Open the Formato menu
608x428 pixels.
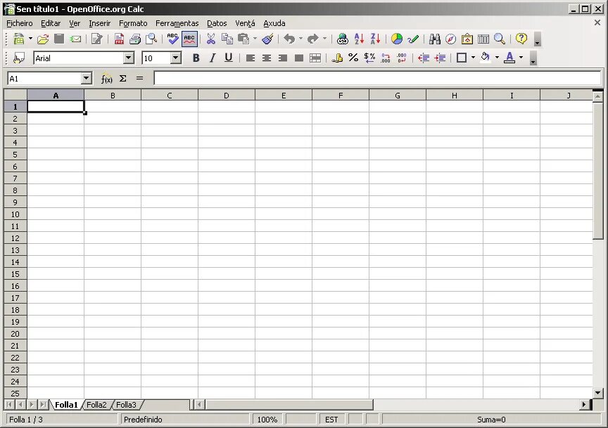click(133, 23)
